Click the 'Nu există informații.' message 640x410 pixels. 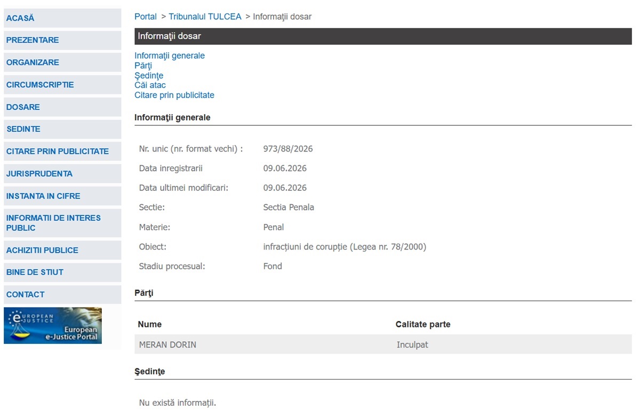click(x=178, y=403)
